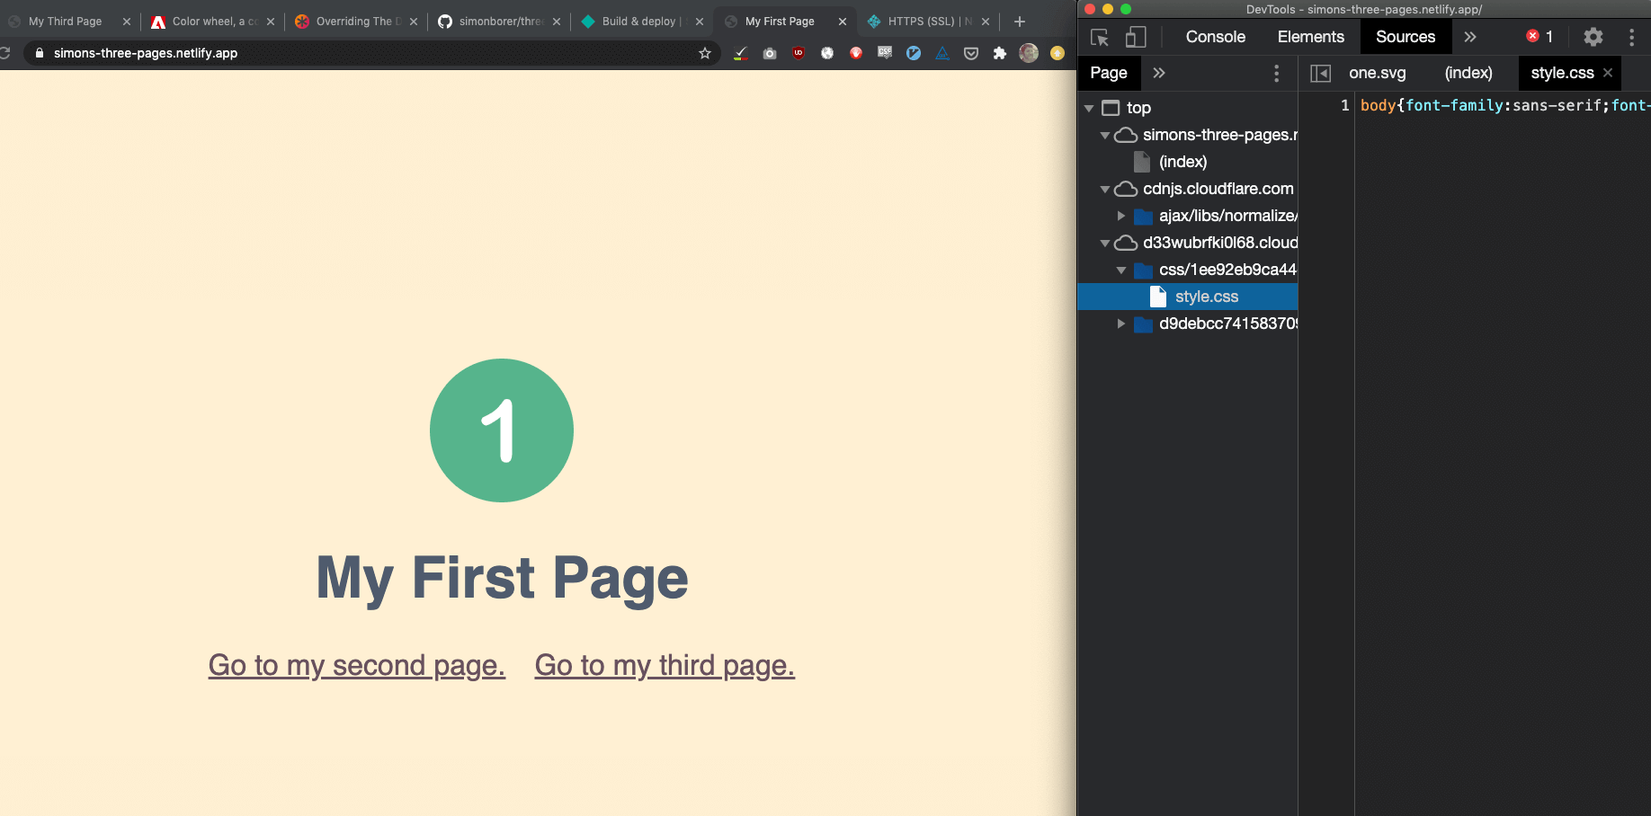Open DevTools three-dot customize menu

tap(1631, 37)
